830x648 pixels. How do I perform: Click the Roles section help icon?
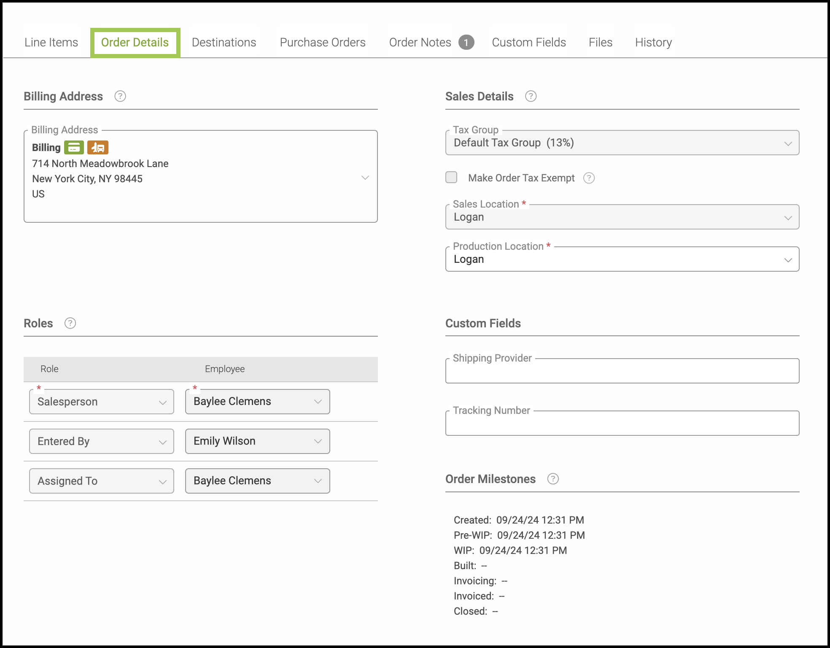[70, 323]
